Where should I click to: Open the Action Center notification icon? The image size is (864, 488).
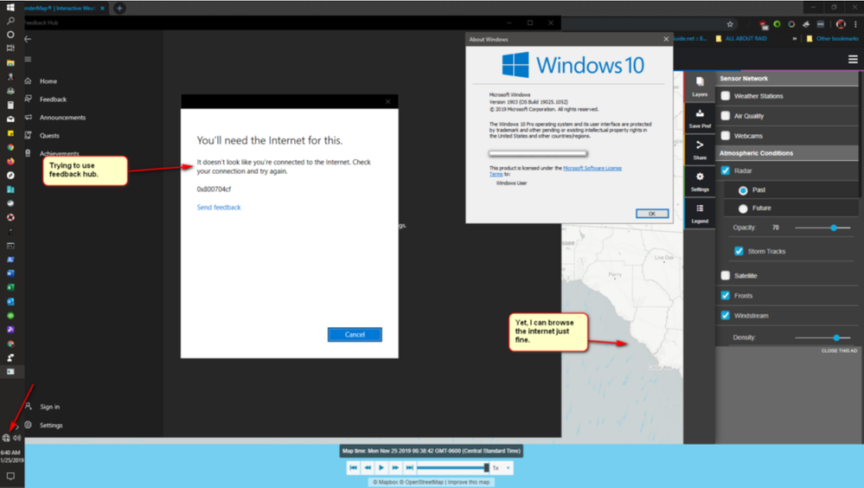pyautogui.click(x=10, y=476)
